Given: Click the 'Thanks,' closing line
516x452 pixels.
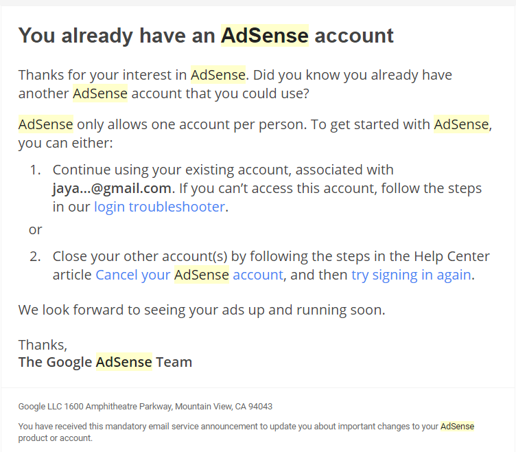Looking at the screenshot, I should coord(43,344).
